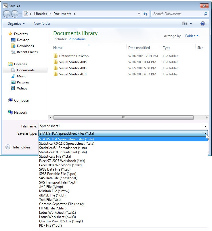Choose HTML File (*.htm) type
This screenshot has height=231, width=212.
(123, 208)
